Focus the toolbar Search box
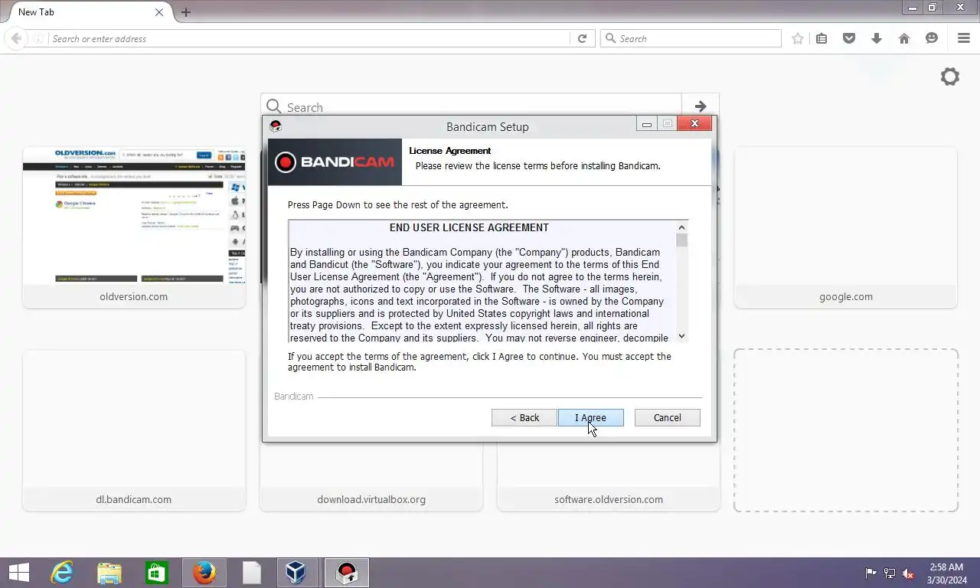Viewport: 980px width, 588px height. pyautogui.click(x=691, y=38)
